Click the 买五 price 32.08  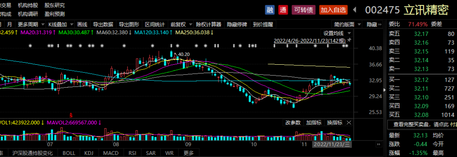pyautogui.click(x=421, y=115)
